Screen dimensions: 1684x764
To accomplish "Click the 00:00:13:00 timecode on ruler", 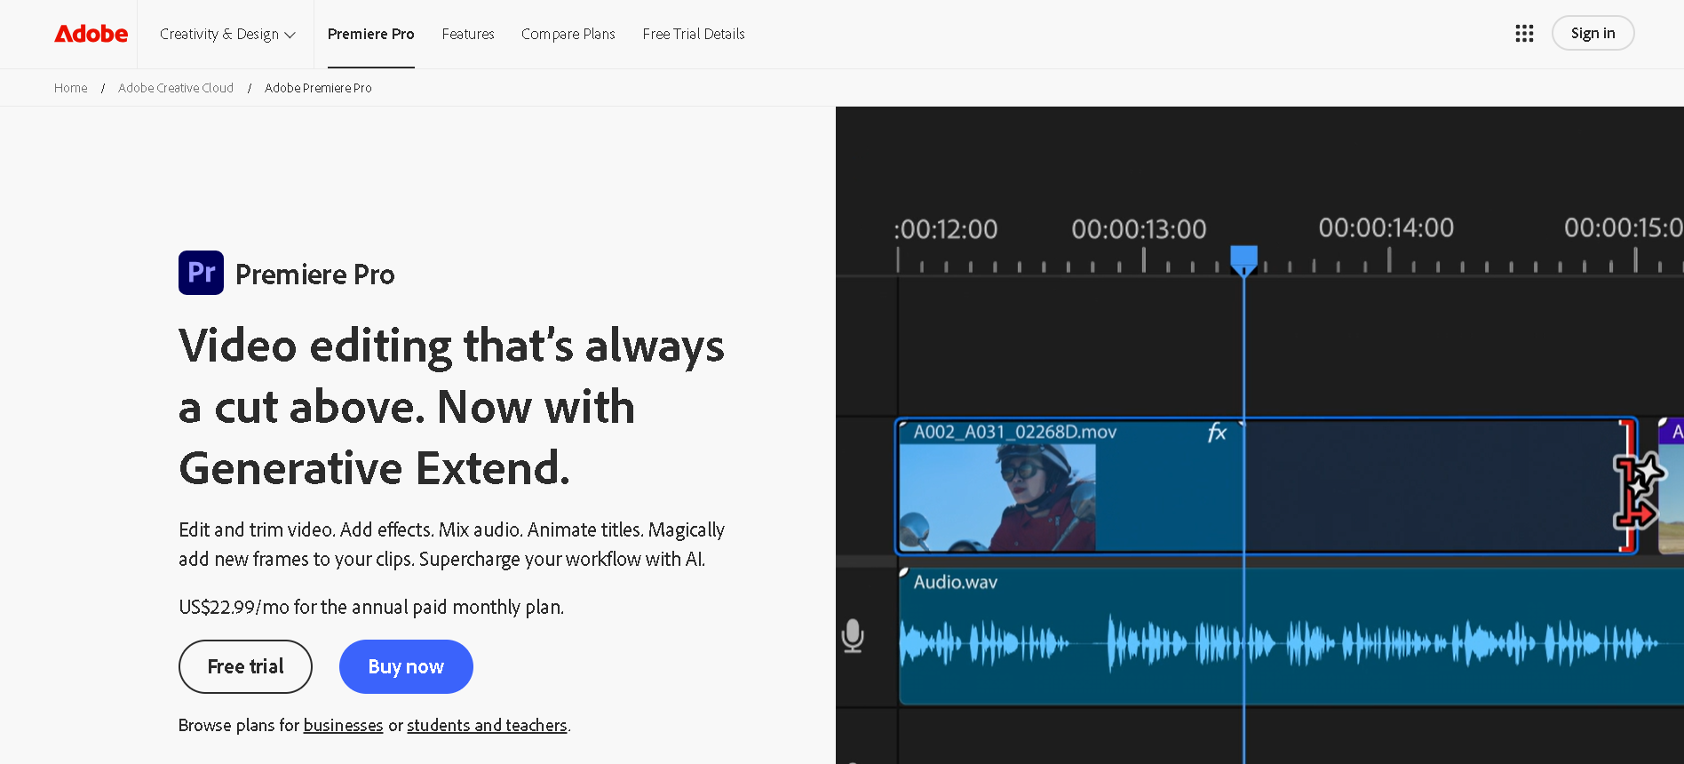I will pos(1139,229).
